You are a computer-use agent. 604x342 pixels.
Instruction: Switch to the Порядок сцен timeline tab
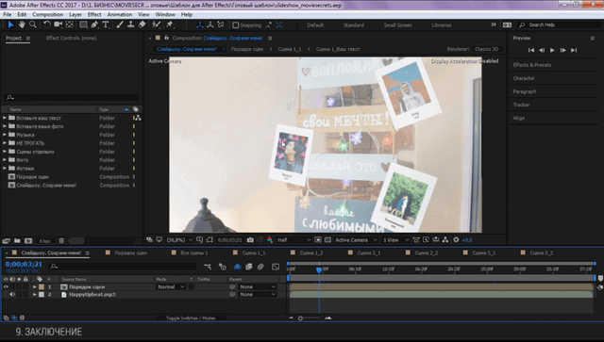tap(130, 252)
